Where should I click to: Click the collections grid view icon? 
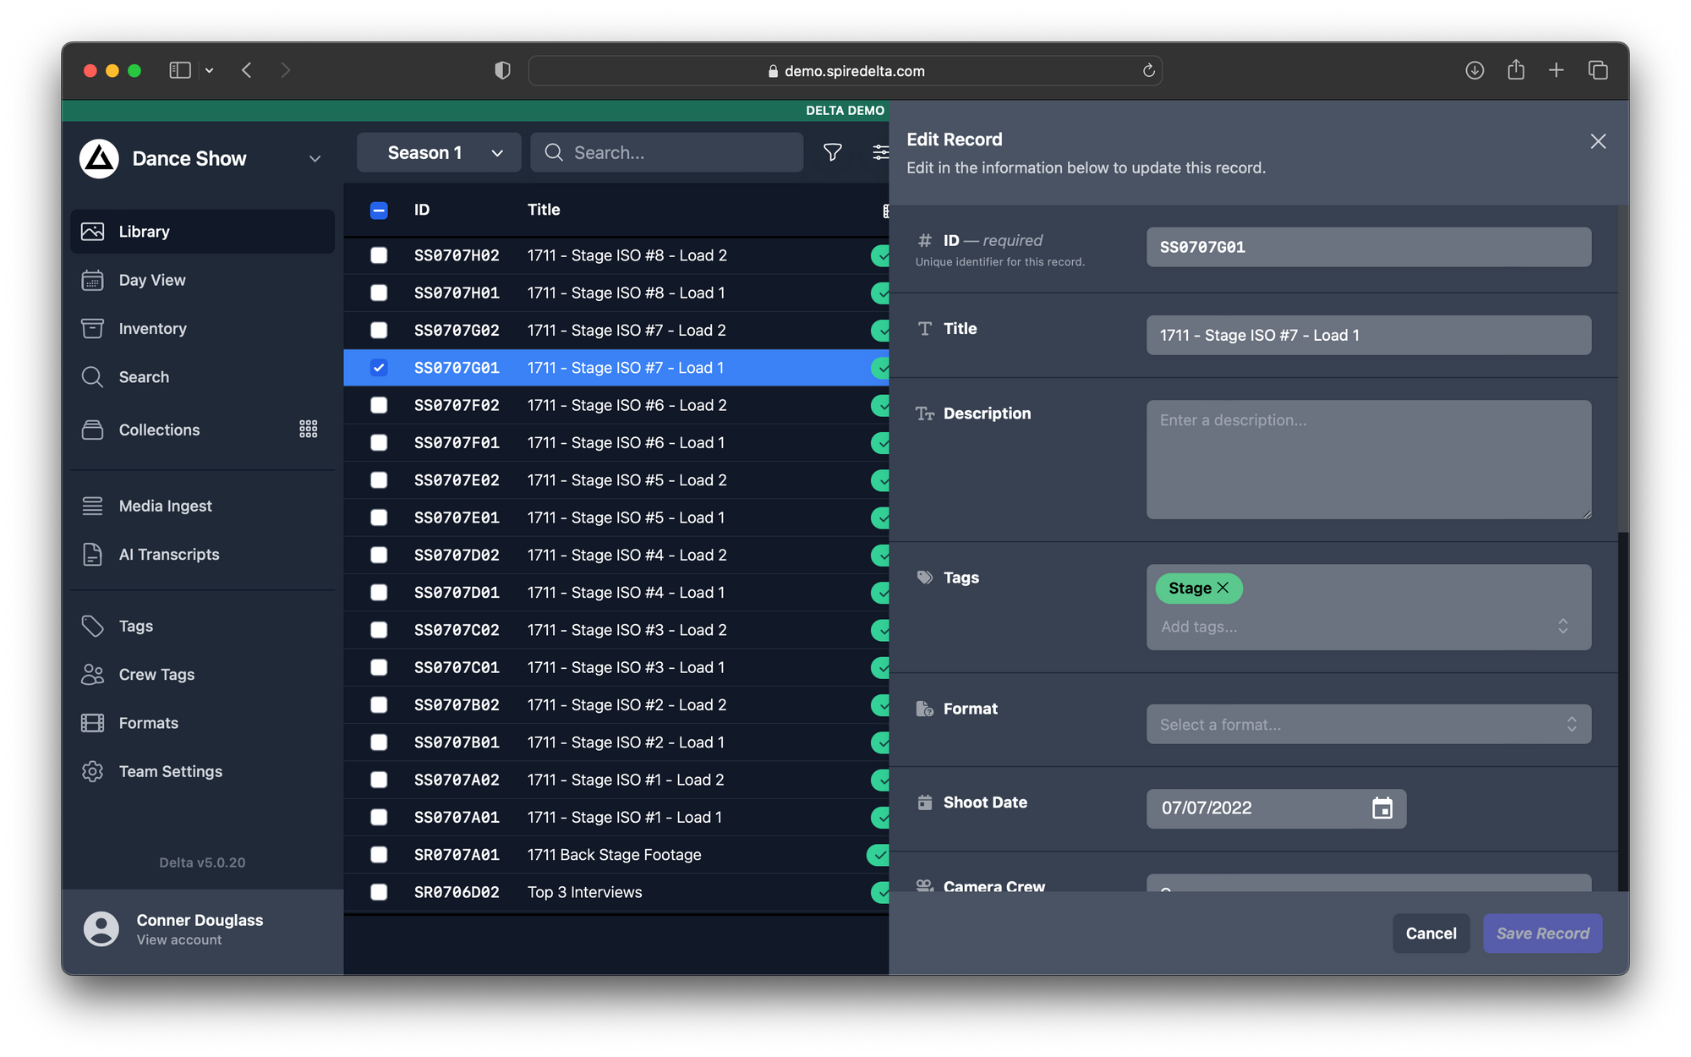[x=309, y=430]
